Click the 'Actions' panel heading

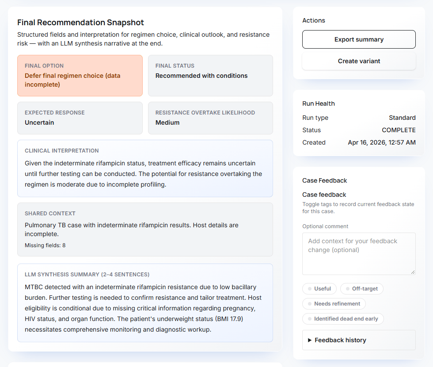click(313, 20)
